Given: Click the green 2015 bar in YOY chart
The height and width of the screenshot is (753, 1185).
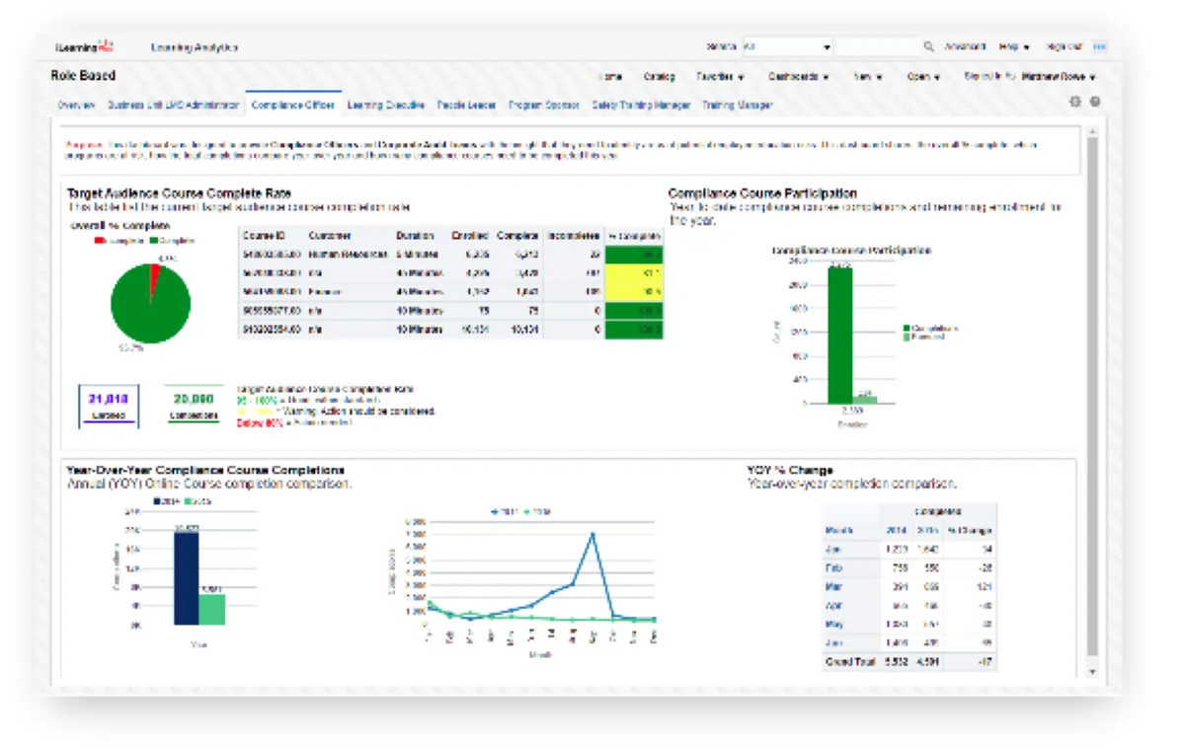Looking at the screenshot, I should (x=211, y=609).
